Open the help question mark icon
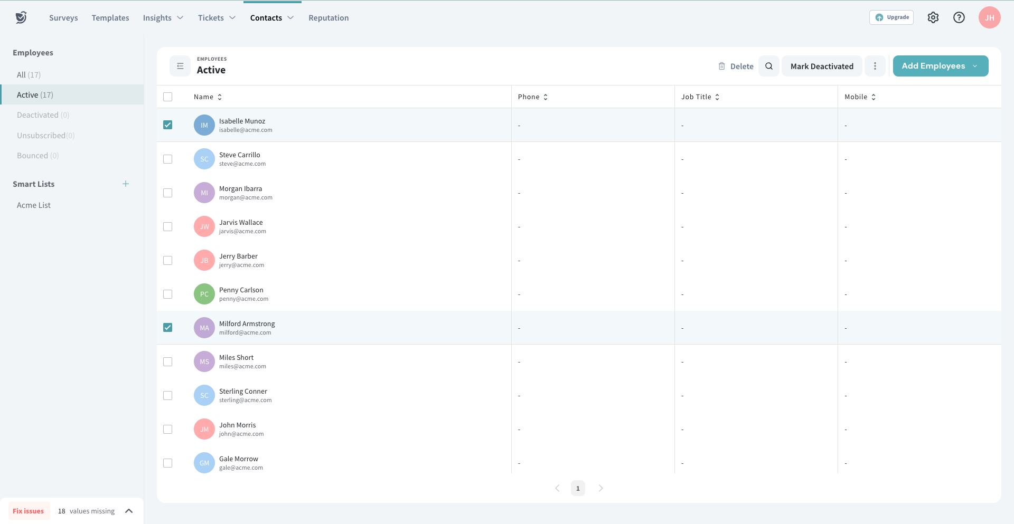This screenshot has width=1014, height=524. 959,17
